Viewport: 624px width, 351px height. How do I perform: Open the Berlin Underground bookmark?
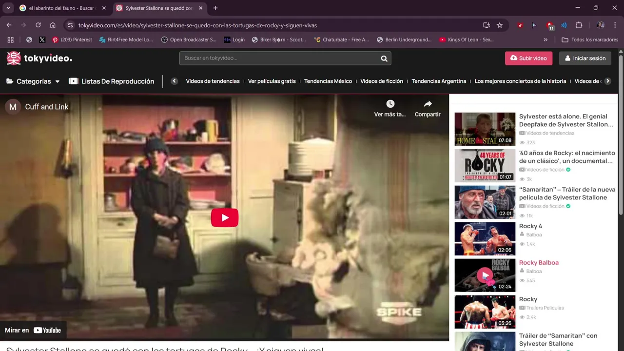click(x=404, y=40)
